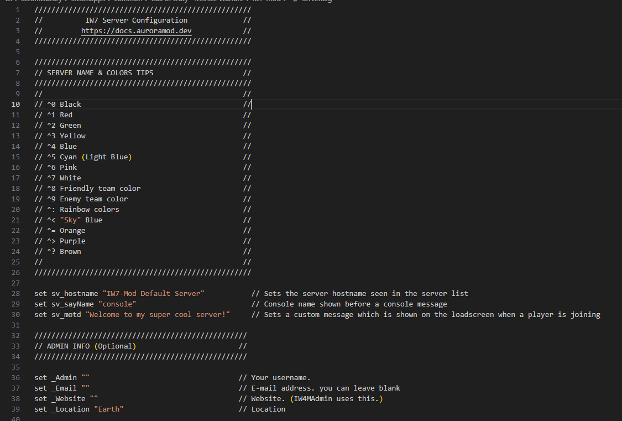Click the "Sky" string in the Blue comment
This screenshot has height=421, width=622.
pyautogui.click(x=71, y=220)
